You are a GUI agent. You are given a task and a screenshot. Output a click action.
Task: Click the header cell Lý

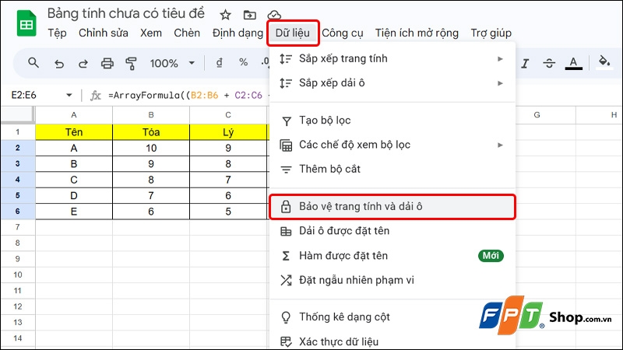(228, 132)
